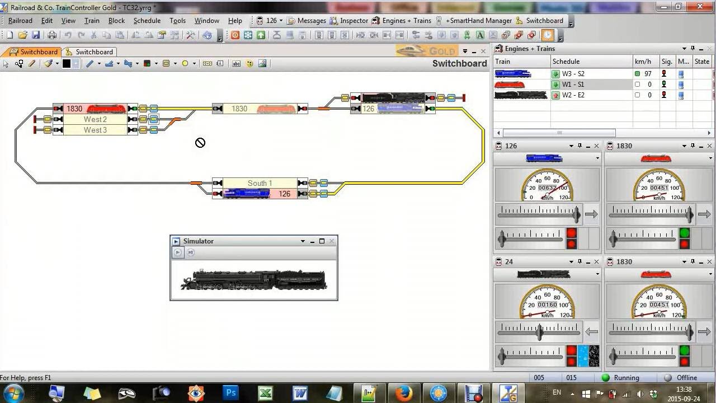Viewport: 716px width, 403px height.
Task: Click the orange power stop icon
Action: [x=235, y=35]
